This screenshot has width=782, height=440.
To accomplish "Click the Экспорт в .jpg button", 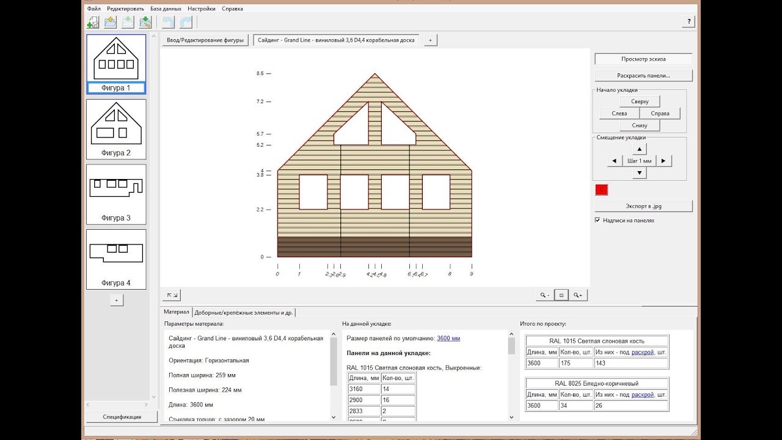I will [x=643, y=207].
